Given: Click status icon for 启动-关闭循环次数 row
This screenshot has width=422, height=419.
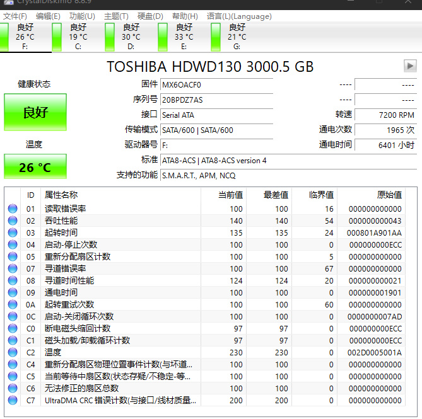Looking at the screenshot, I should pos(13,316).
